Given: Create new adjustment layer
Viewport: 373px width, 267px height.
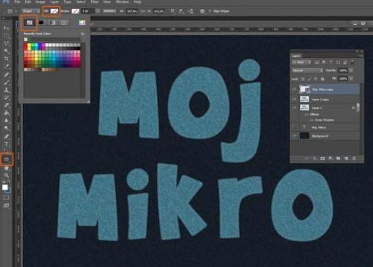Looking at the screenshot, I should 331,158.
